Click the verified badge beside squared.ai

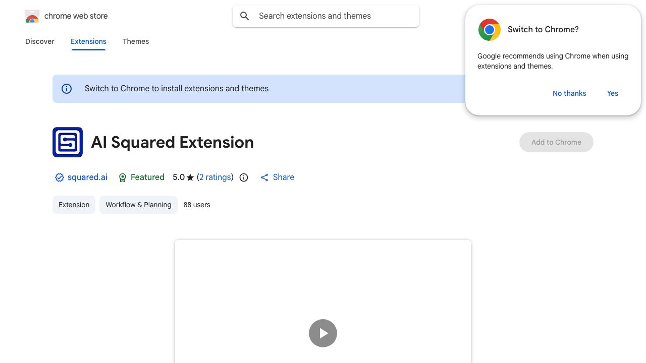point(59,177)
